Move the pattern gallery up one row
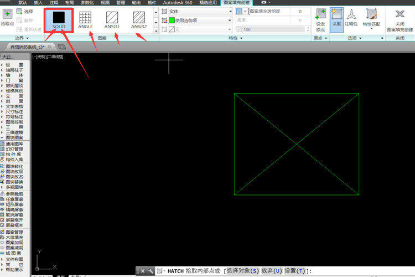This screenshot has width=415, height=277. point(156,12)
